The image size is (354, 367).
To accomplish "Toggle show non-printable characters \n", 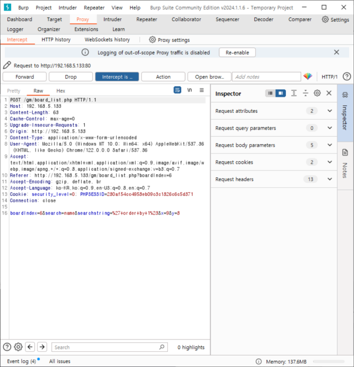I will 190,90.
